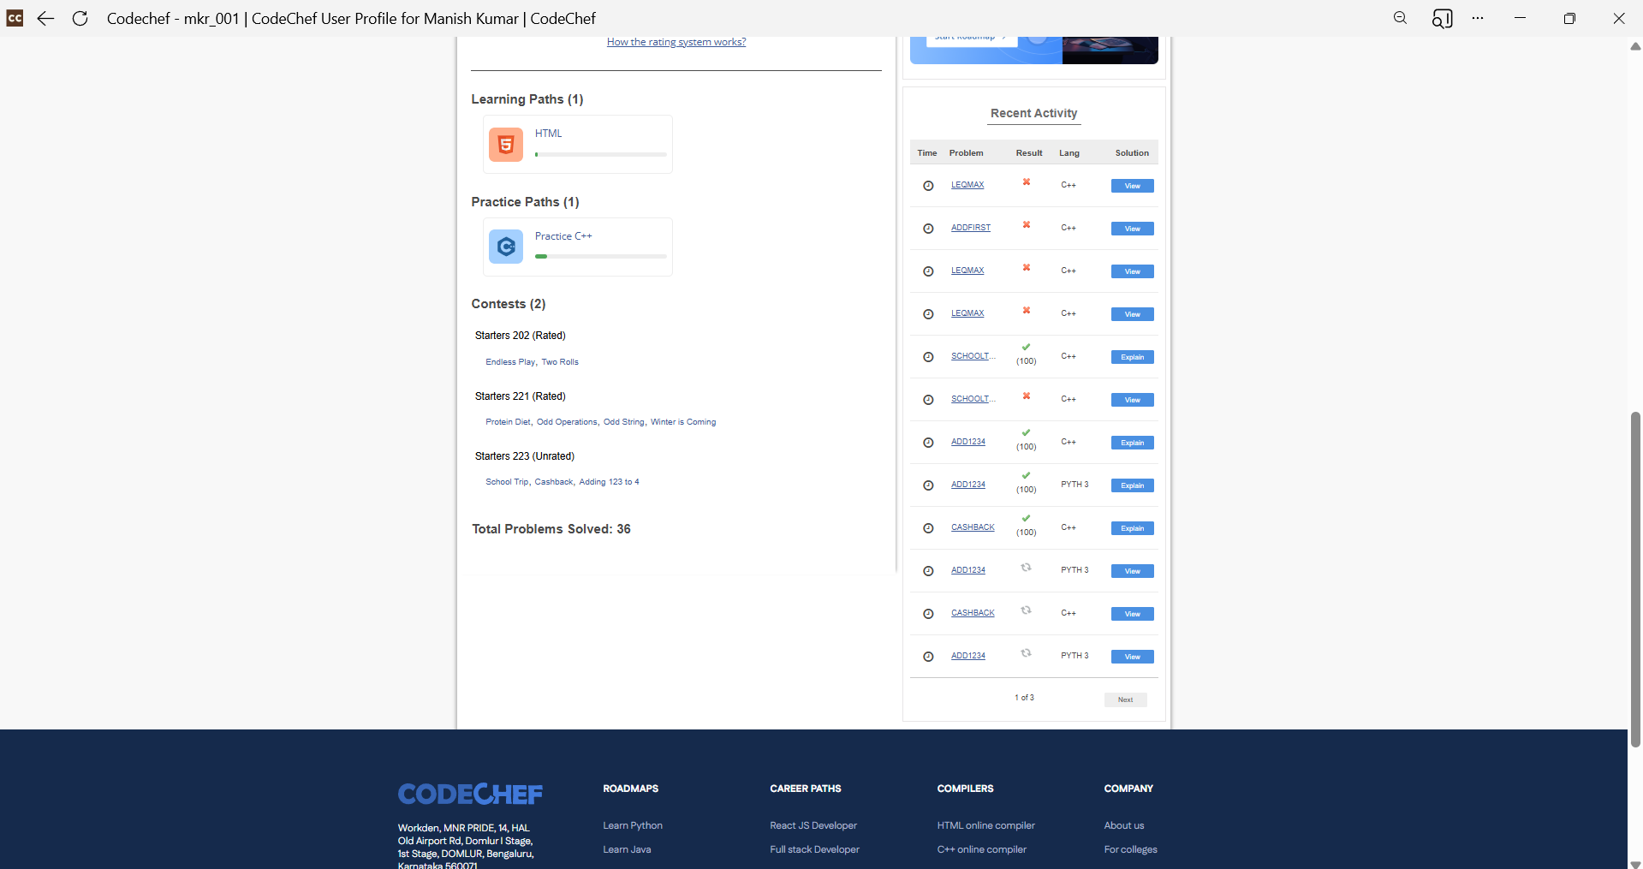
Task: Open the C++ online compiler link
Action: pos(981,849)
